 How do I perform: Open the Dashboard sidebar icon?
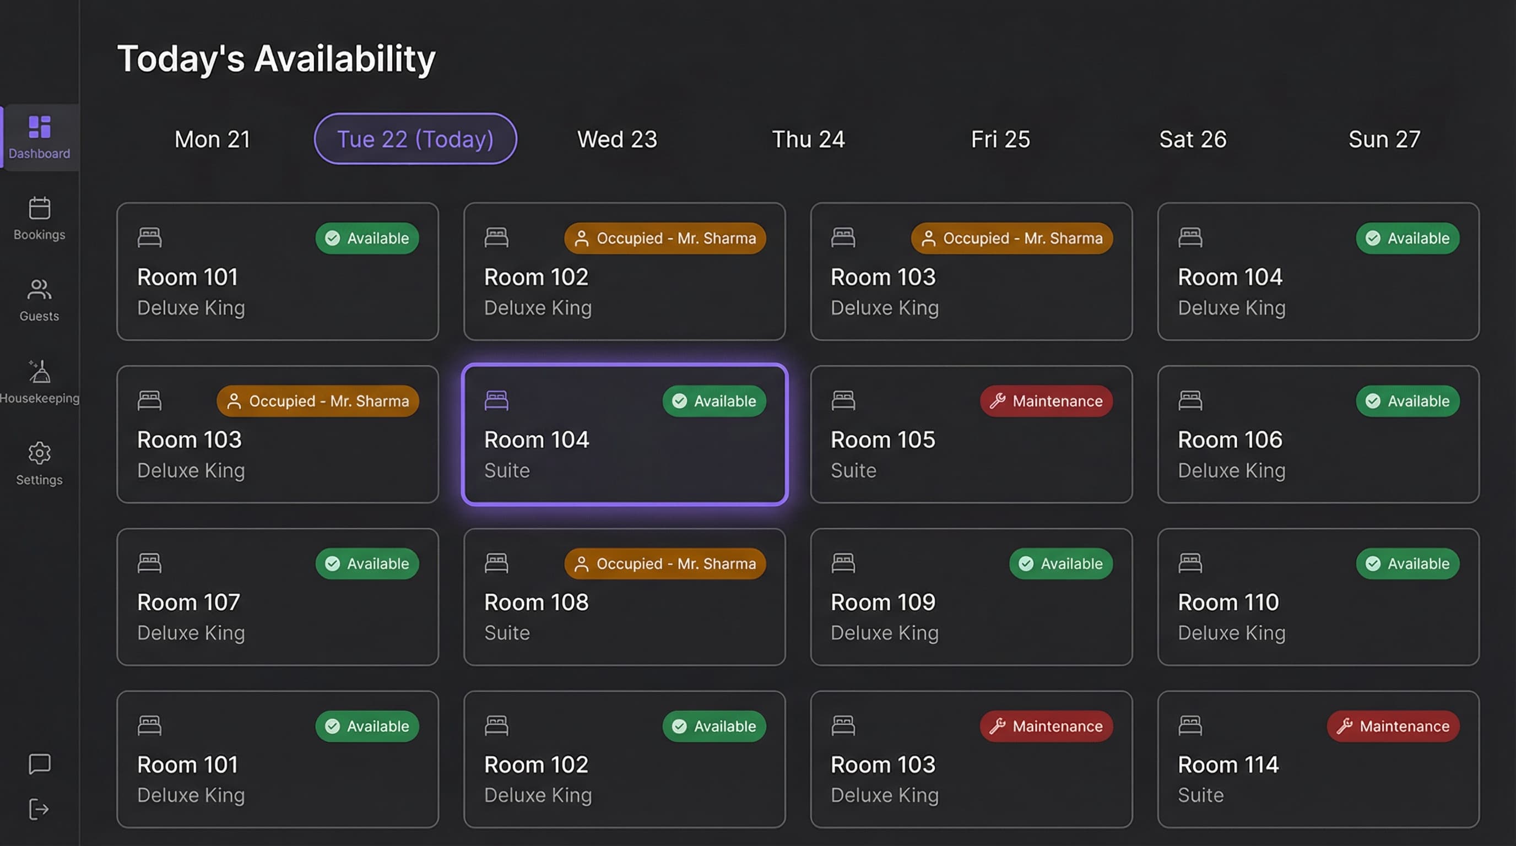(40, 127)
